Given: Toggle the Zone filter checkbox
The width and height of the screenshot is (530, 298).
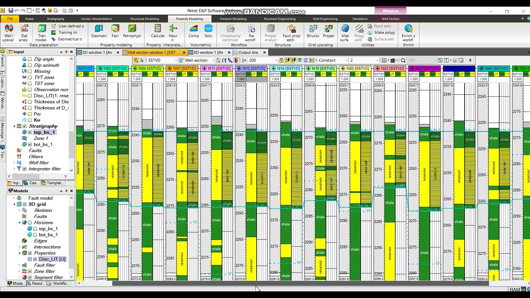Looking at the screenshot, I should [30, 272].
